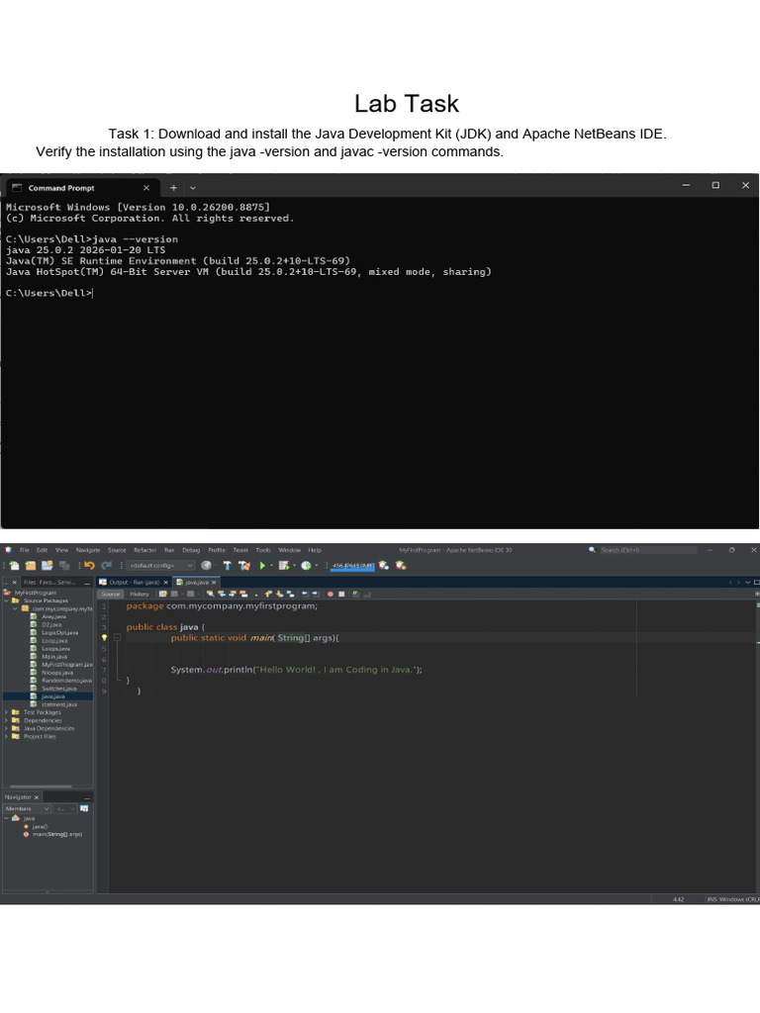760x1013 pixels.
Task: Open the Debug menu in NetBeans
Action: [x=191, y=550]
